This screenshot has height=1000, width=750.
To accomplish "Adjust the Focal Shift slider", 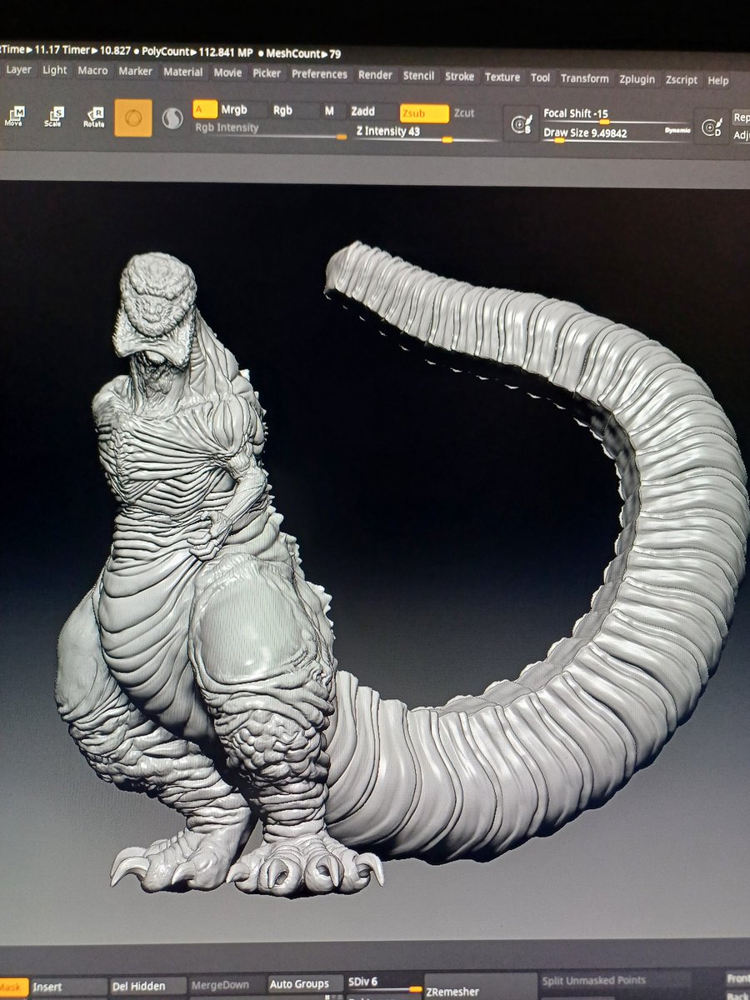I will 617,116.
